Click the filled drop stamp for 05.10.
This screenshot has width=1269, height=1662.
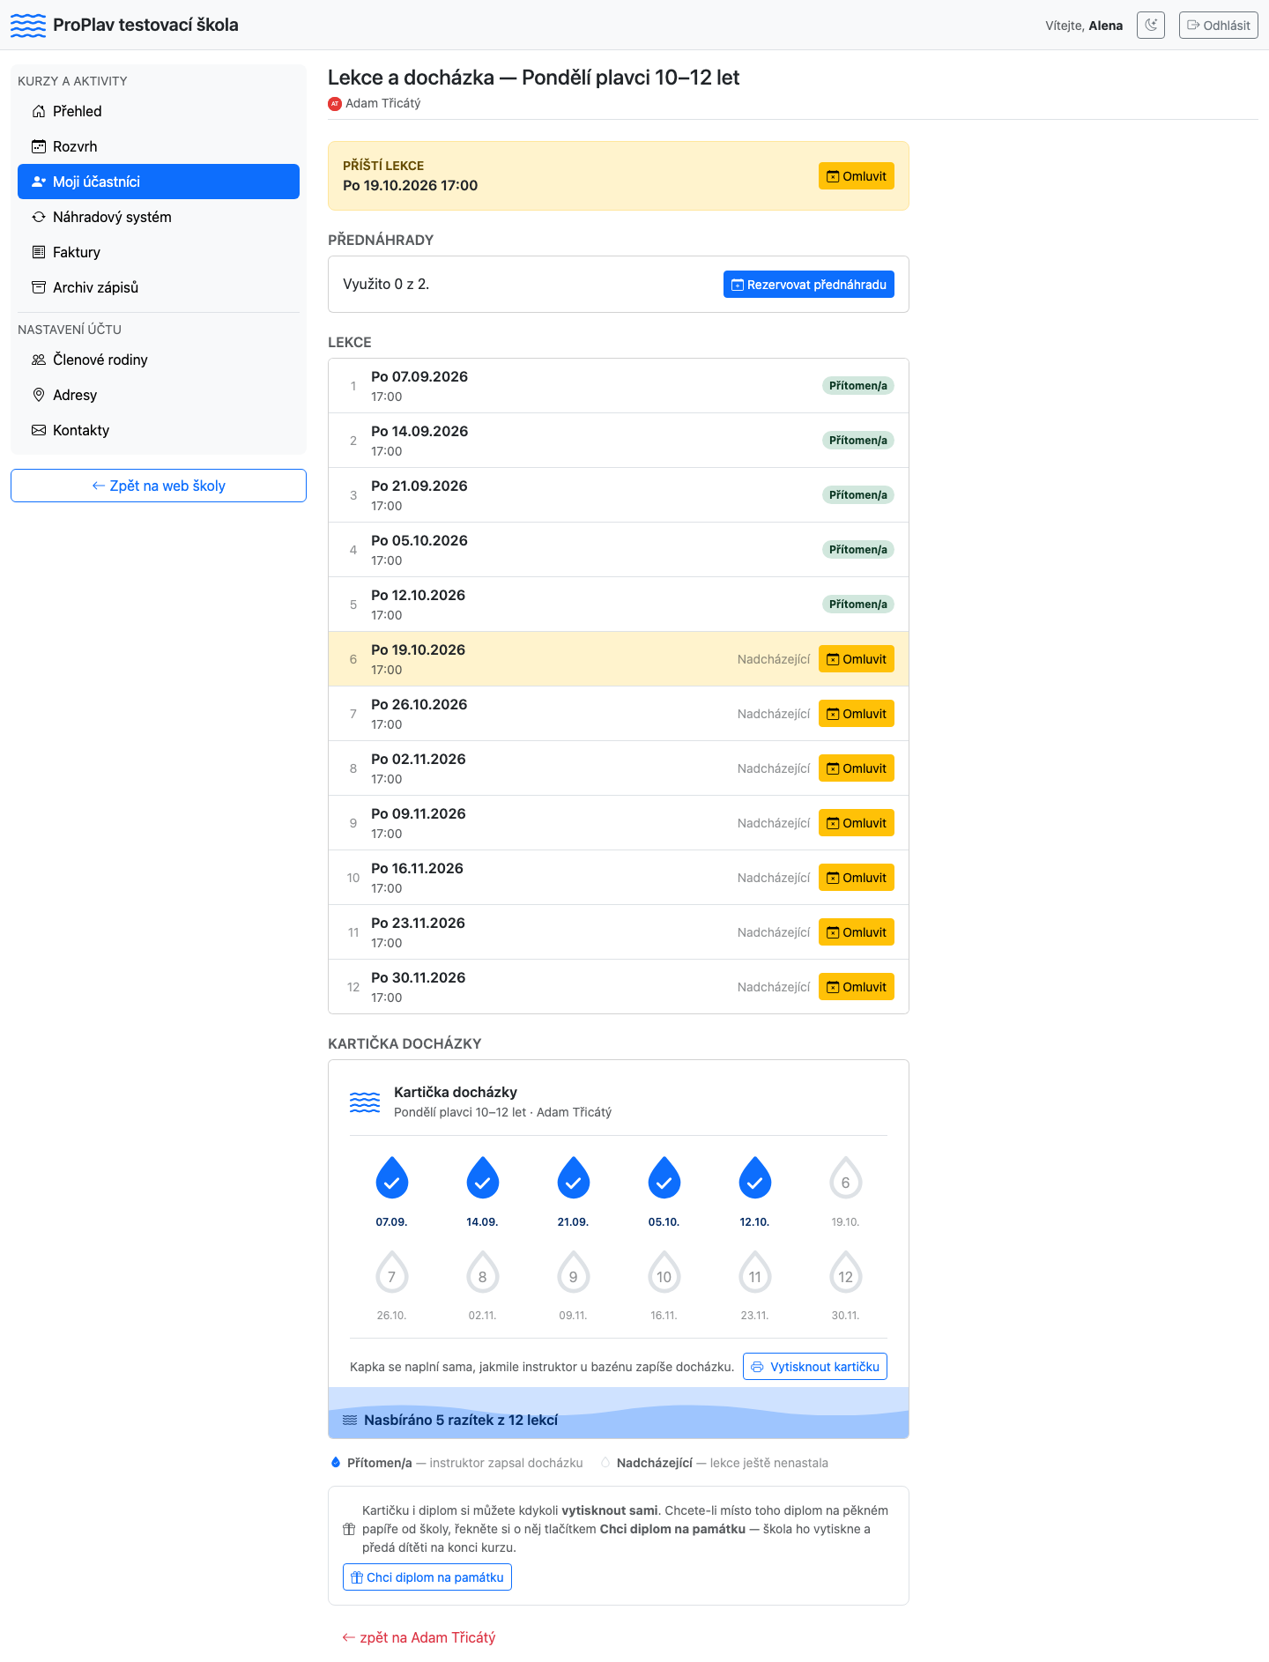pyautogui.click(x=664, y=1178)
